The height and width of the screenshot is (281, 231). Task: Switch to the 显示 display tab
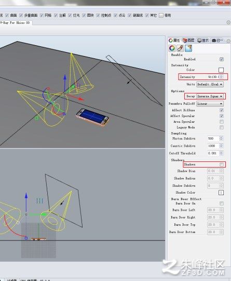[x=203, y=41]
